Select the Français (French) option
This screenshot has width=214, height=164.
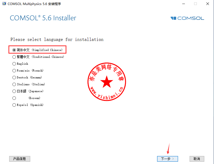tap(14, 71)
